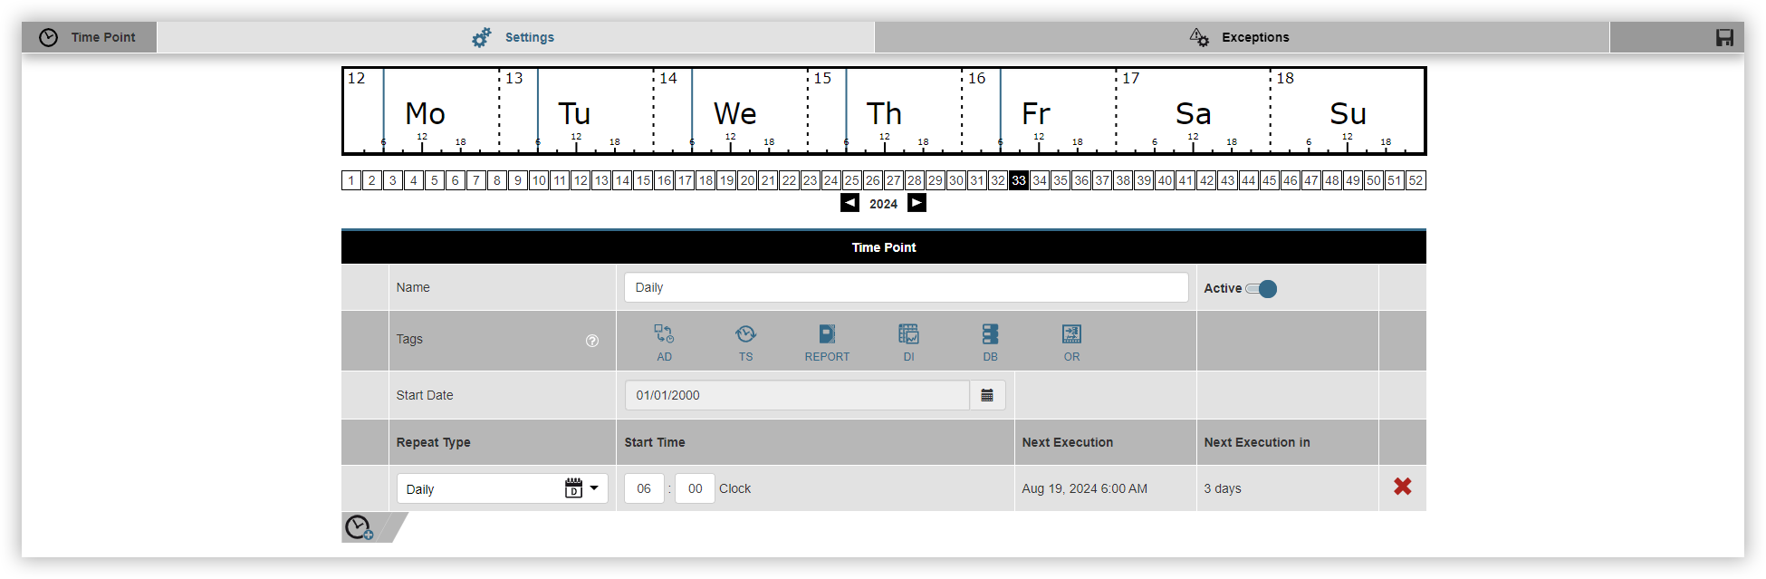Show help for Tags
This screenshot has height=579, width=1766.
592,341
